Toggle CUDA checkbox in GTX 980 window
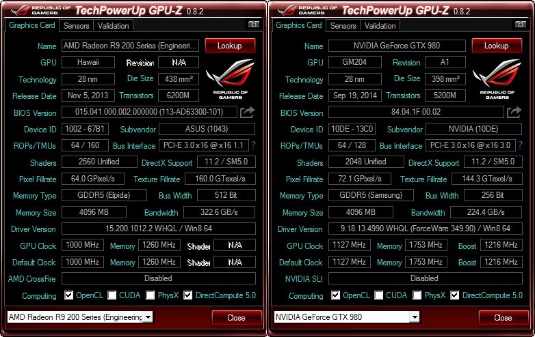The height and width of the screenshot is (337, 535). (379, 295)
